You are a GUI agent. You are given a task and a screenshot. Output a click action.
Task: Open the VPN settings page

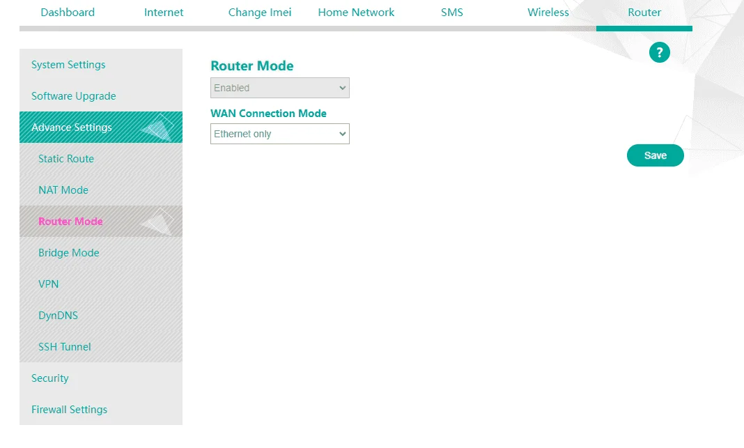tap(100, 284)
